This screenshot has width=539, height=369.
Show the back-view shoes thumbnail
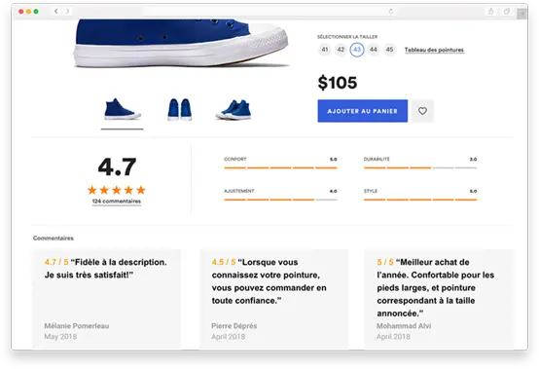tap(179, 109)
